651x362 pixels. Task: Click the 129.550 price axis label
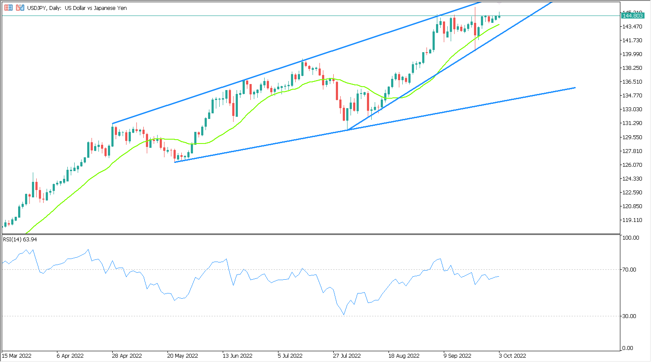point(632,137)
